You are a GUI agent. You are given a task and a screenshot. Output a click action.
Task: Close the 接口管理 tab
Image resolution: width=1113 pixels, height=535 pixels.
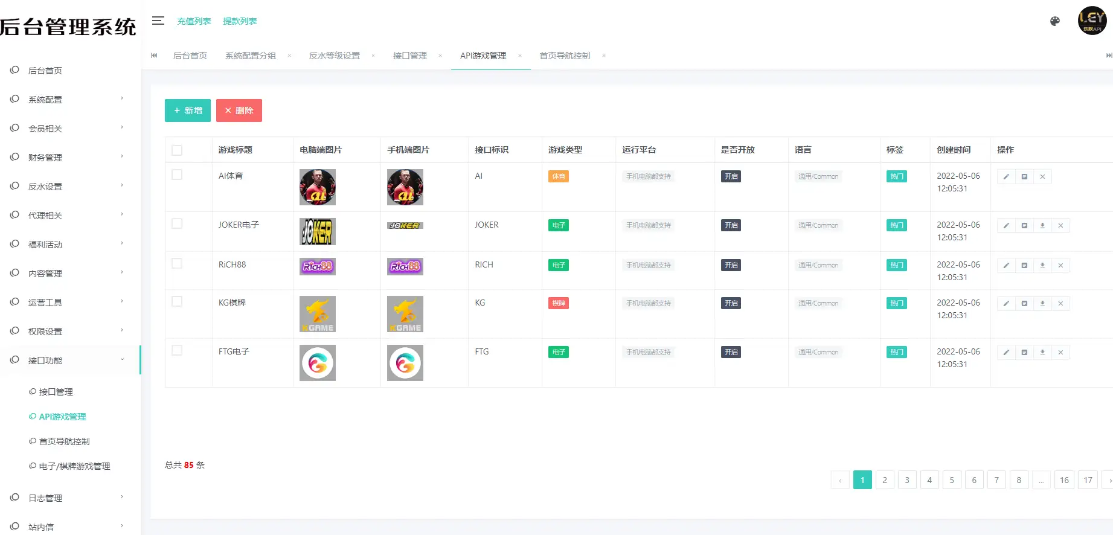(x=440, y=56)
